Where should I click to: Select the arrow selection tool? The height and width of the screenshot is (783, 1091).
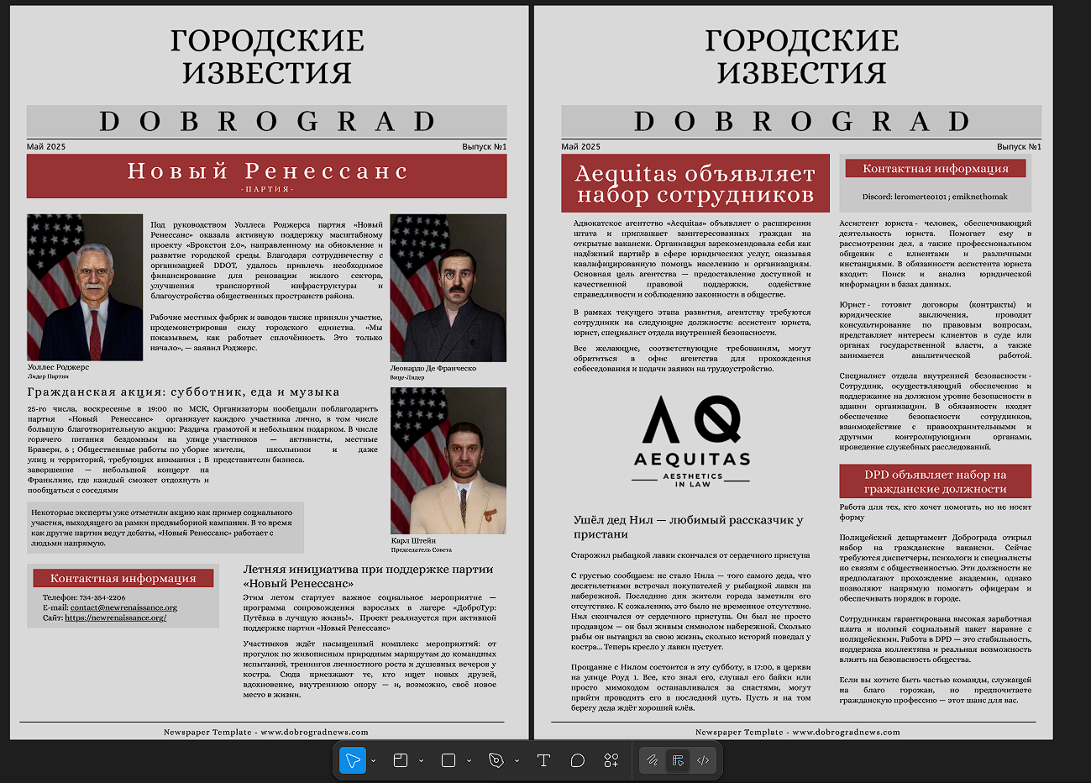click(353, 760)
